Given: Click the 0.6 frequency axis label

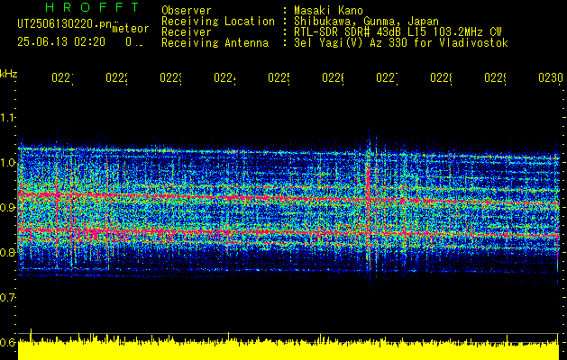Looking at the screenshot, I should tap(7, 342).
